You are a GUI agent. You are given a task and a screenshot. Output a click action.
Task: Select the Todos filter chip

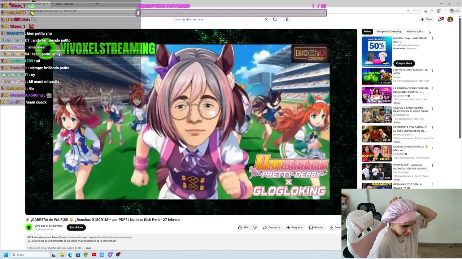[367, 32]
